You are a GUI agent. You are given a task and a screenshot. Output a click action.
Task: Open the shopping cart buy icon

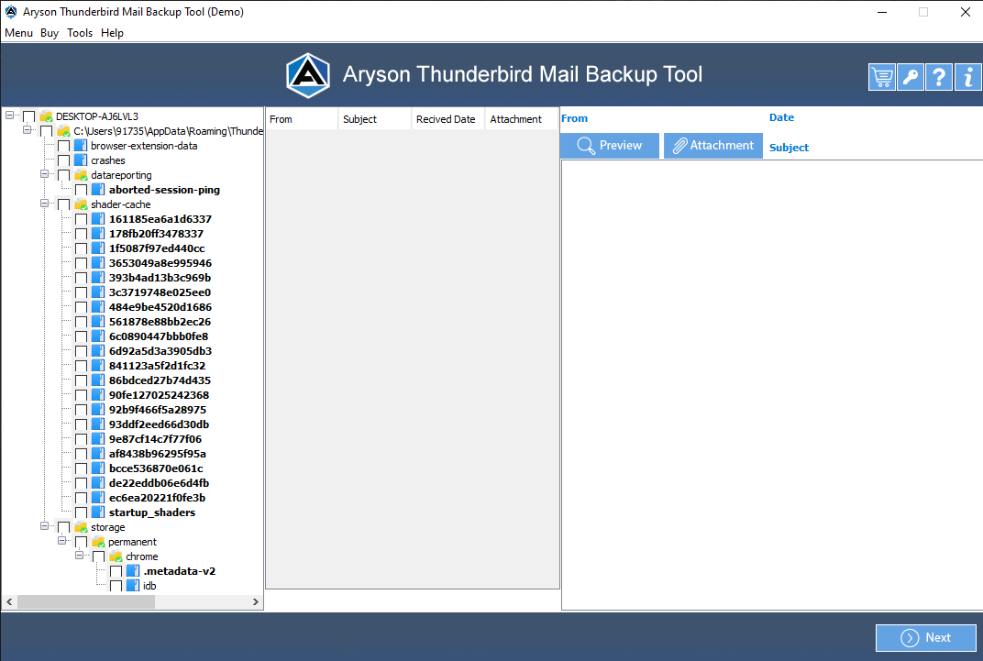coord(881,77)
